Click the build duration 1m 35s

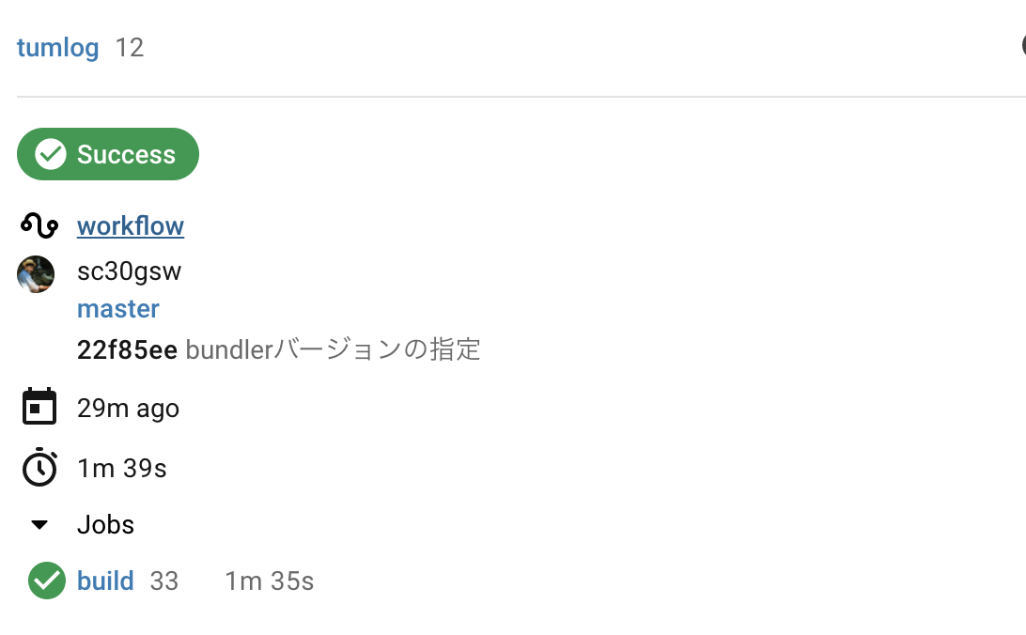[x=269, y=581]
